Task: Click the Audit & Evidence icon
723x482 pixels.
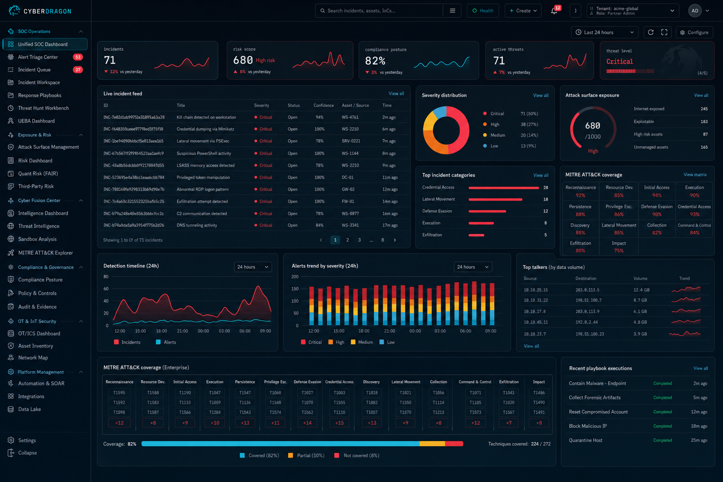Action: point(11,306)
